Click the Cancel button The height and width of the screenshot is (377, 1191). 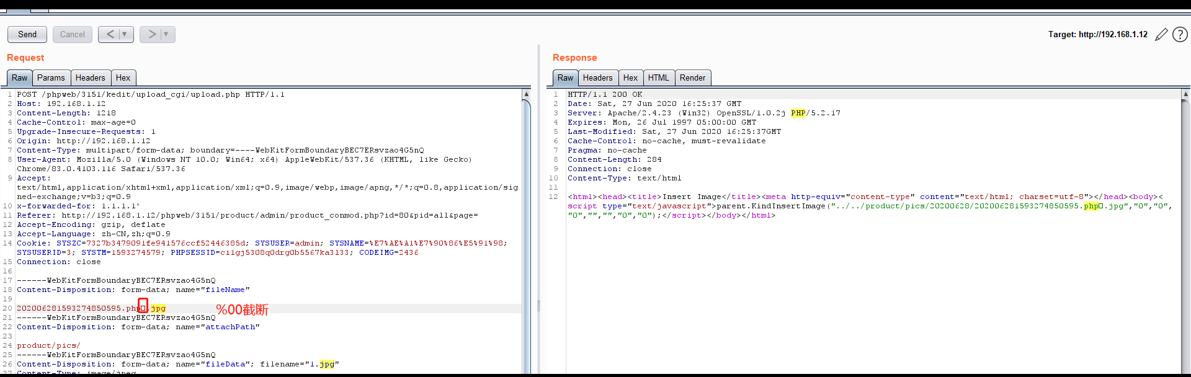73,34
